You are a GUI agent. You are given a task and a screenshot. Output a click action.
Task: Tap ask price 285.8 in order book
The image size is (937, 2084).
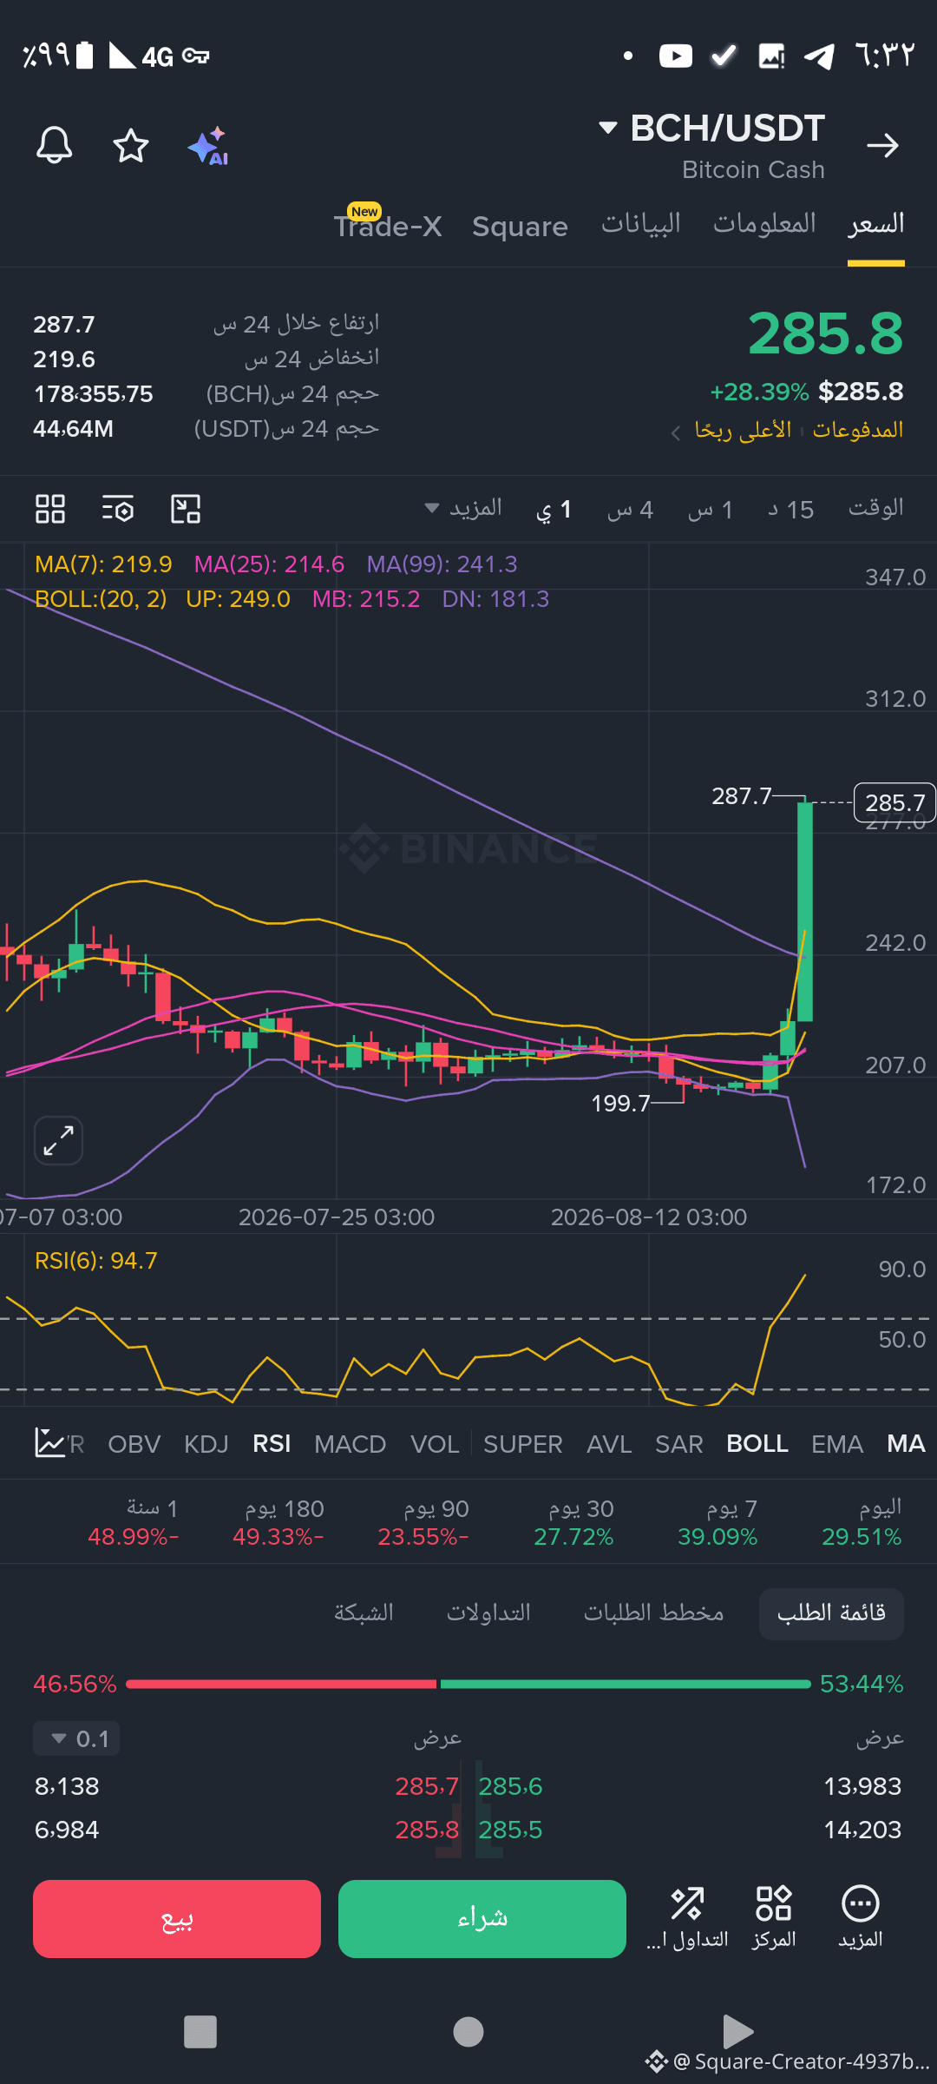[427, 1830]
